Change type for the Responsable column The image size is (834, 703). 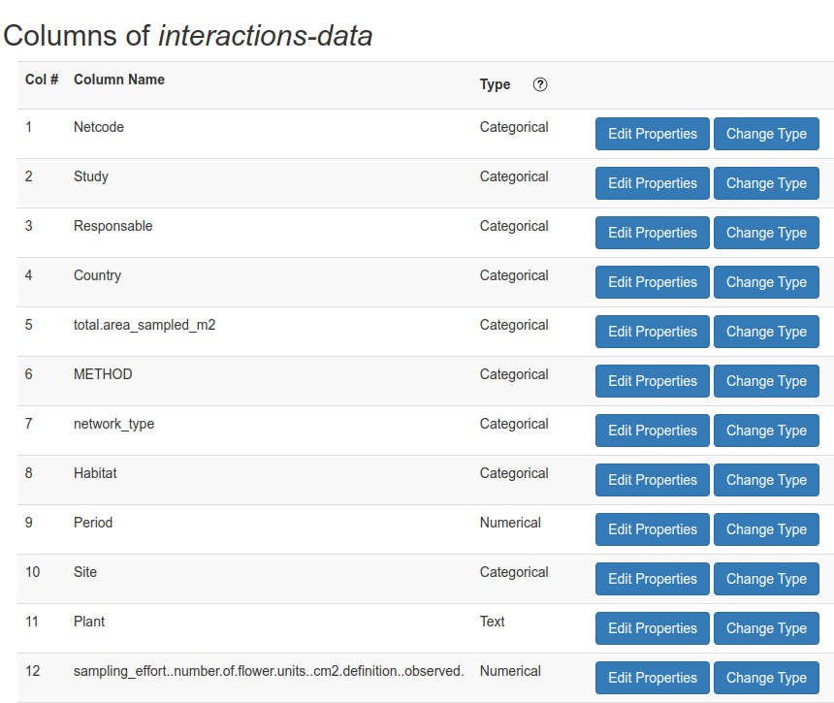click(x=765, y=233)
